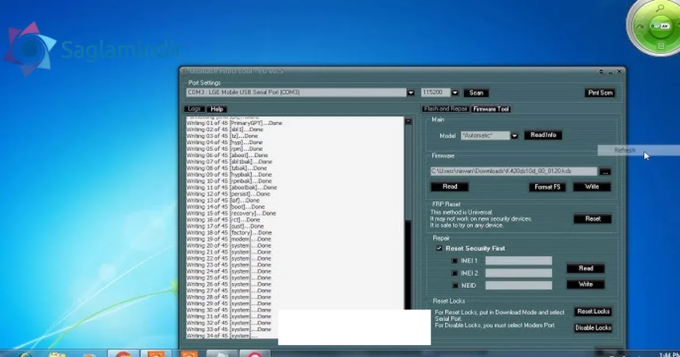Click the Disable Locks button
This screenshot has width=680, height=357.
[593, 328]
